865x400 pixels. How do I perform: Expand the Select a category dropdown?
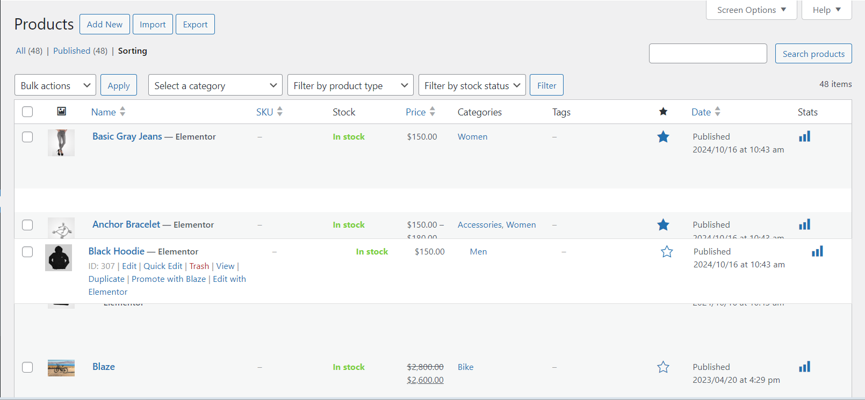click(x=215, y=85)
